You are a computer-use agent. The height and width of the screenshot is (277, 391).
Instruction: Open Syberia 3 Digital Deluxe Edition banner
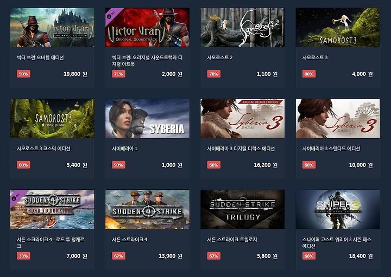point(242,119)
